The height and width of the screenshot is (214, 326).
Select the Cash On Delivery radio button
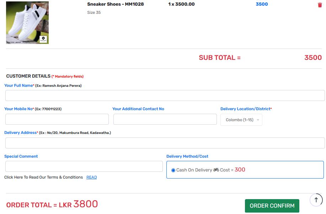(x=173, y=170)
